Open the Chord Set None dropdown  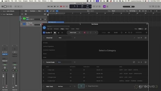coord(65,38)
